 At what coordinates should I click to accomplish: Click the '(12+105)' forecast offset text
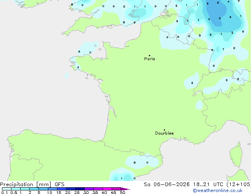[x=239, y=184]
